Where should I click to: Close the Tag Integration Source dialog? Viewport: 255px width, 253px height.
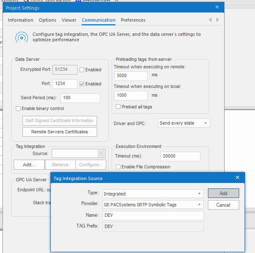point(237,178)
